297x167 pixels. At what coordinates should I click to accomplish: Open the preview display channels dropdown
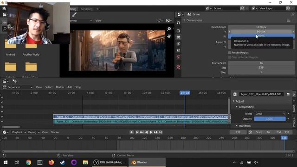coord(161,20)
